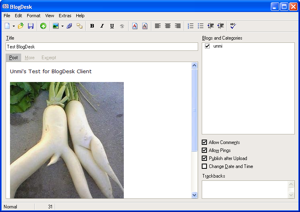
Task: Uncheck the unmi blog checkbox
Action: [207, 46]
